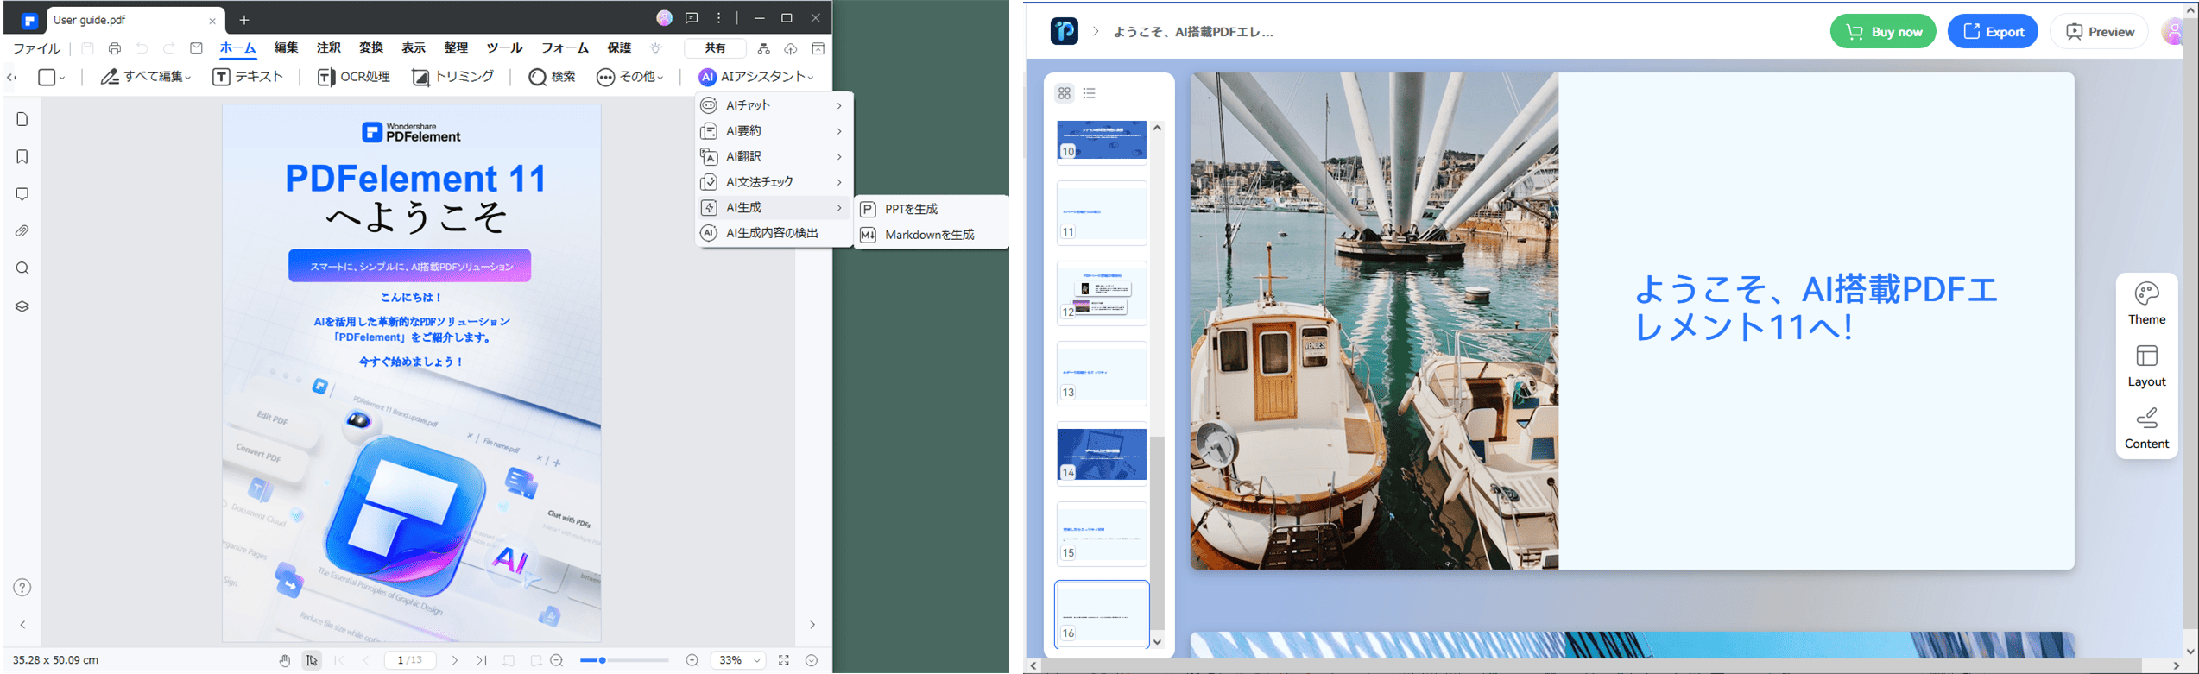
Task: Switch to the 保護 tab
Action: [620, 48]
